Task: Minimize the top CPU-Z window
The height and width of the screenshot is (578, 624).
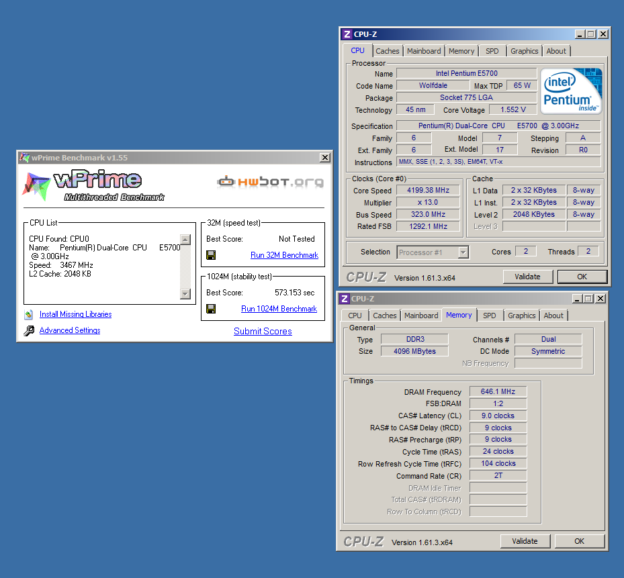Action: [x=580, y=34]
